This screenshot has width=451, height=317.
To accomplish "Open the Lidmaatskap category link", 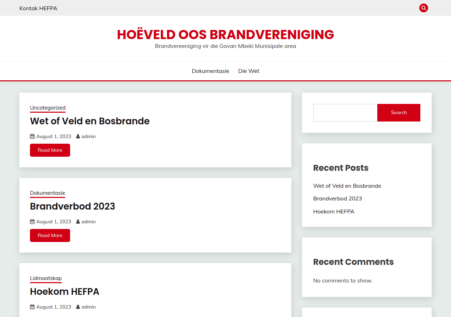I will click(x=46, y=278).
